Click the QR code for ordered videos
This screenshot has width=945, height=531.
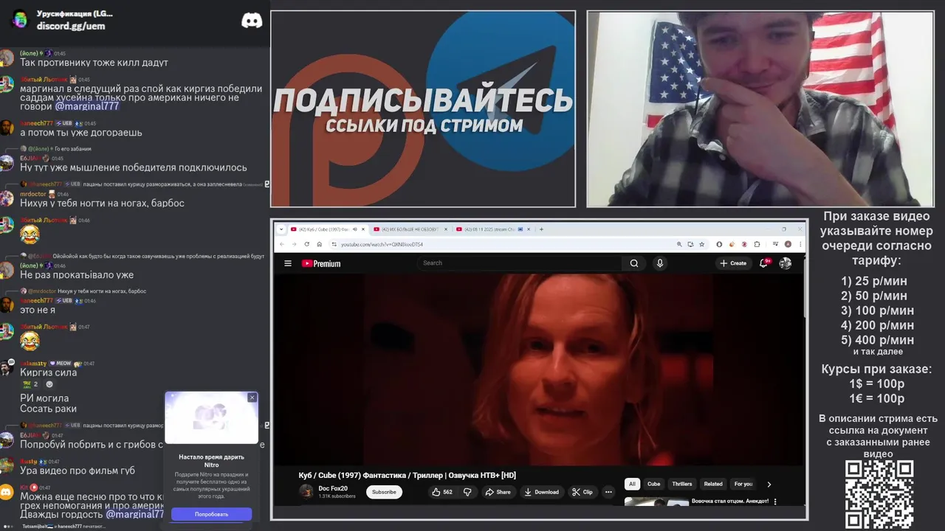click(x=879, y=494)
